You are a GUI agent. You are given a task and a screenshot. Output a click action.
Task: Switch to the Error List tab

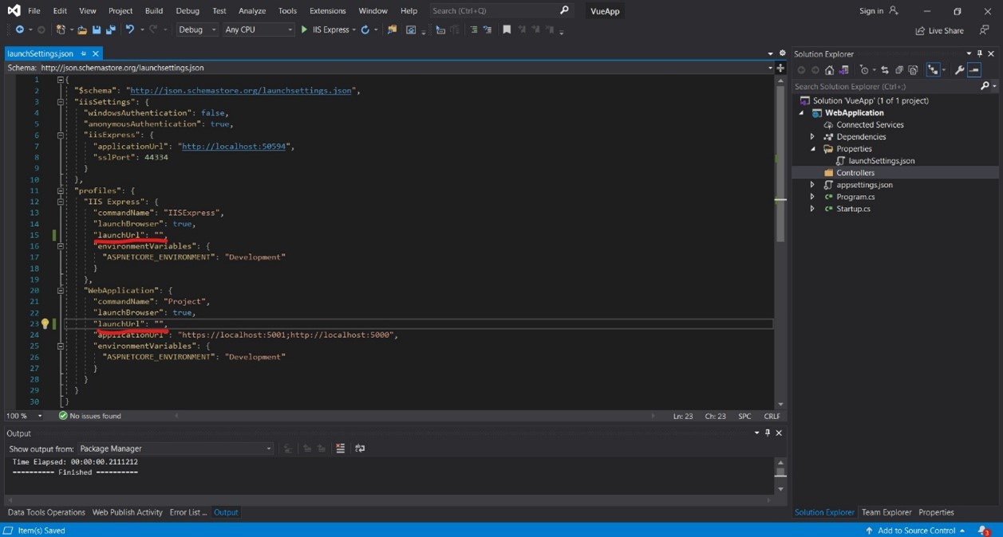coord(188,512)
